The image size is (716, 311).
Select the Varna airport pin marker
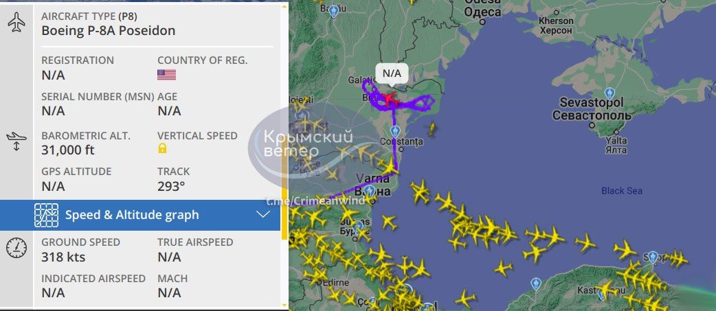tap(370, 191)
